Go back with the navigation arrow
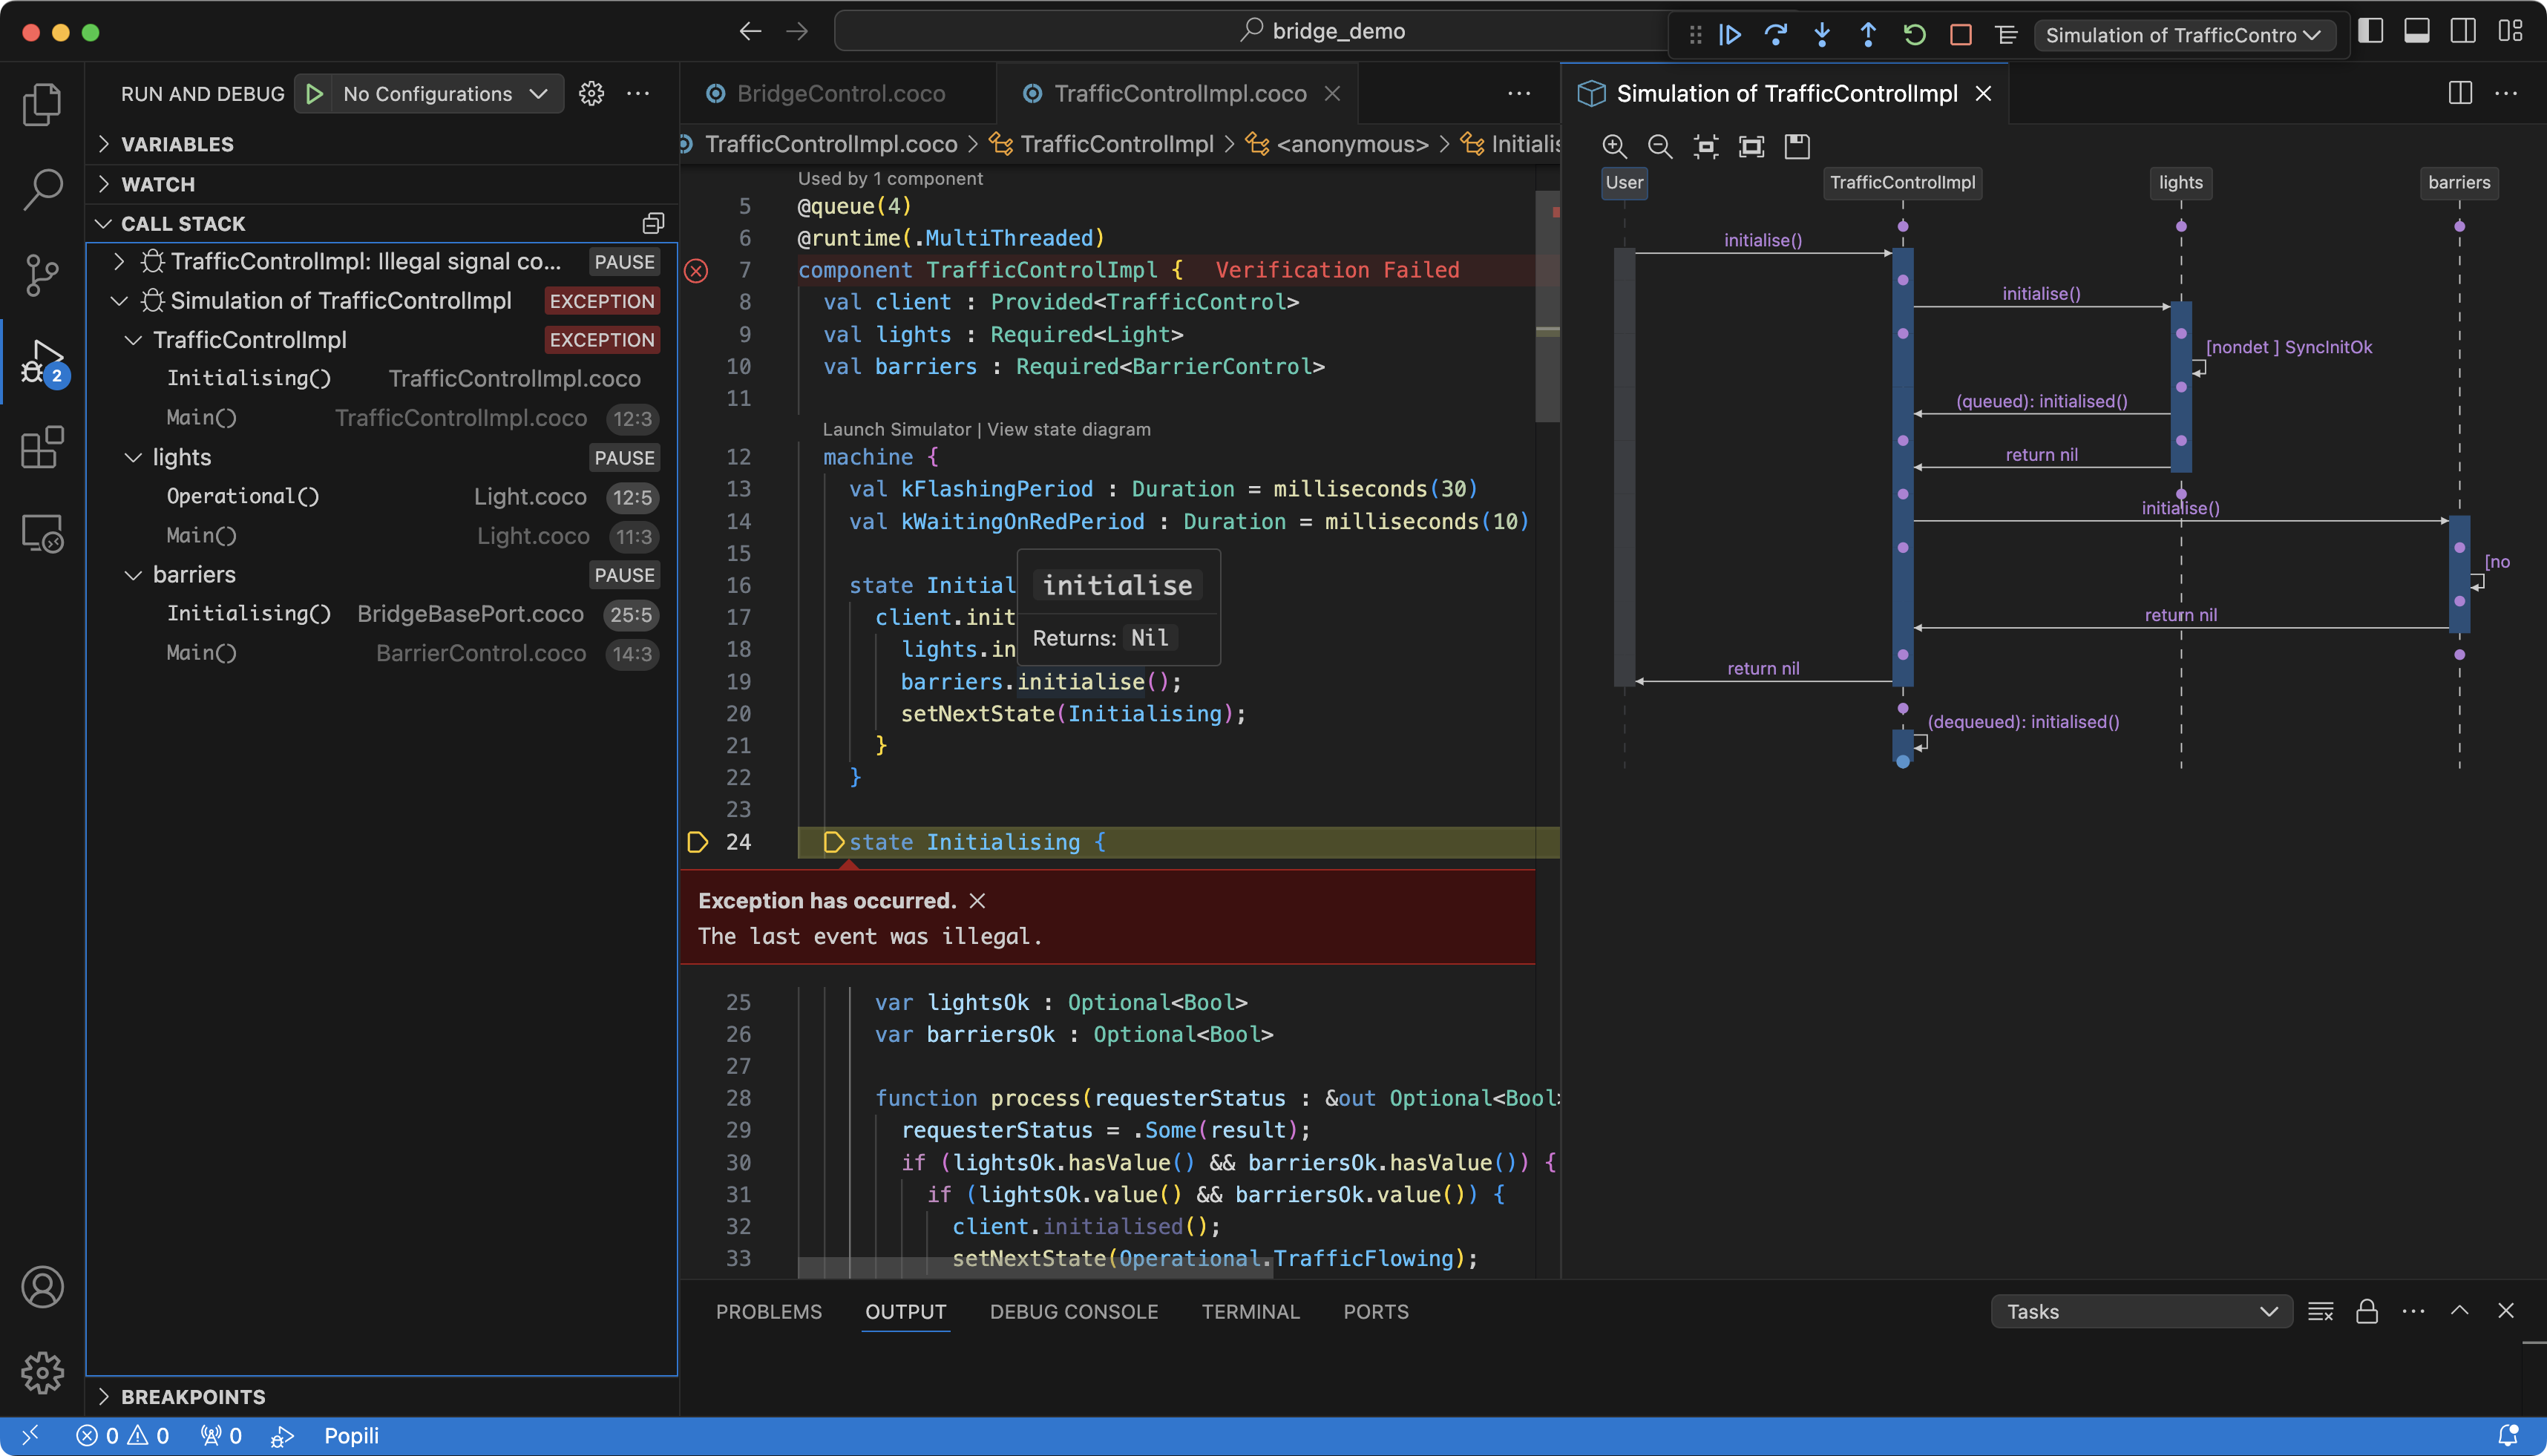2547x1456 pixels. pyautogui.click(x=750, y=32)
